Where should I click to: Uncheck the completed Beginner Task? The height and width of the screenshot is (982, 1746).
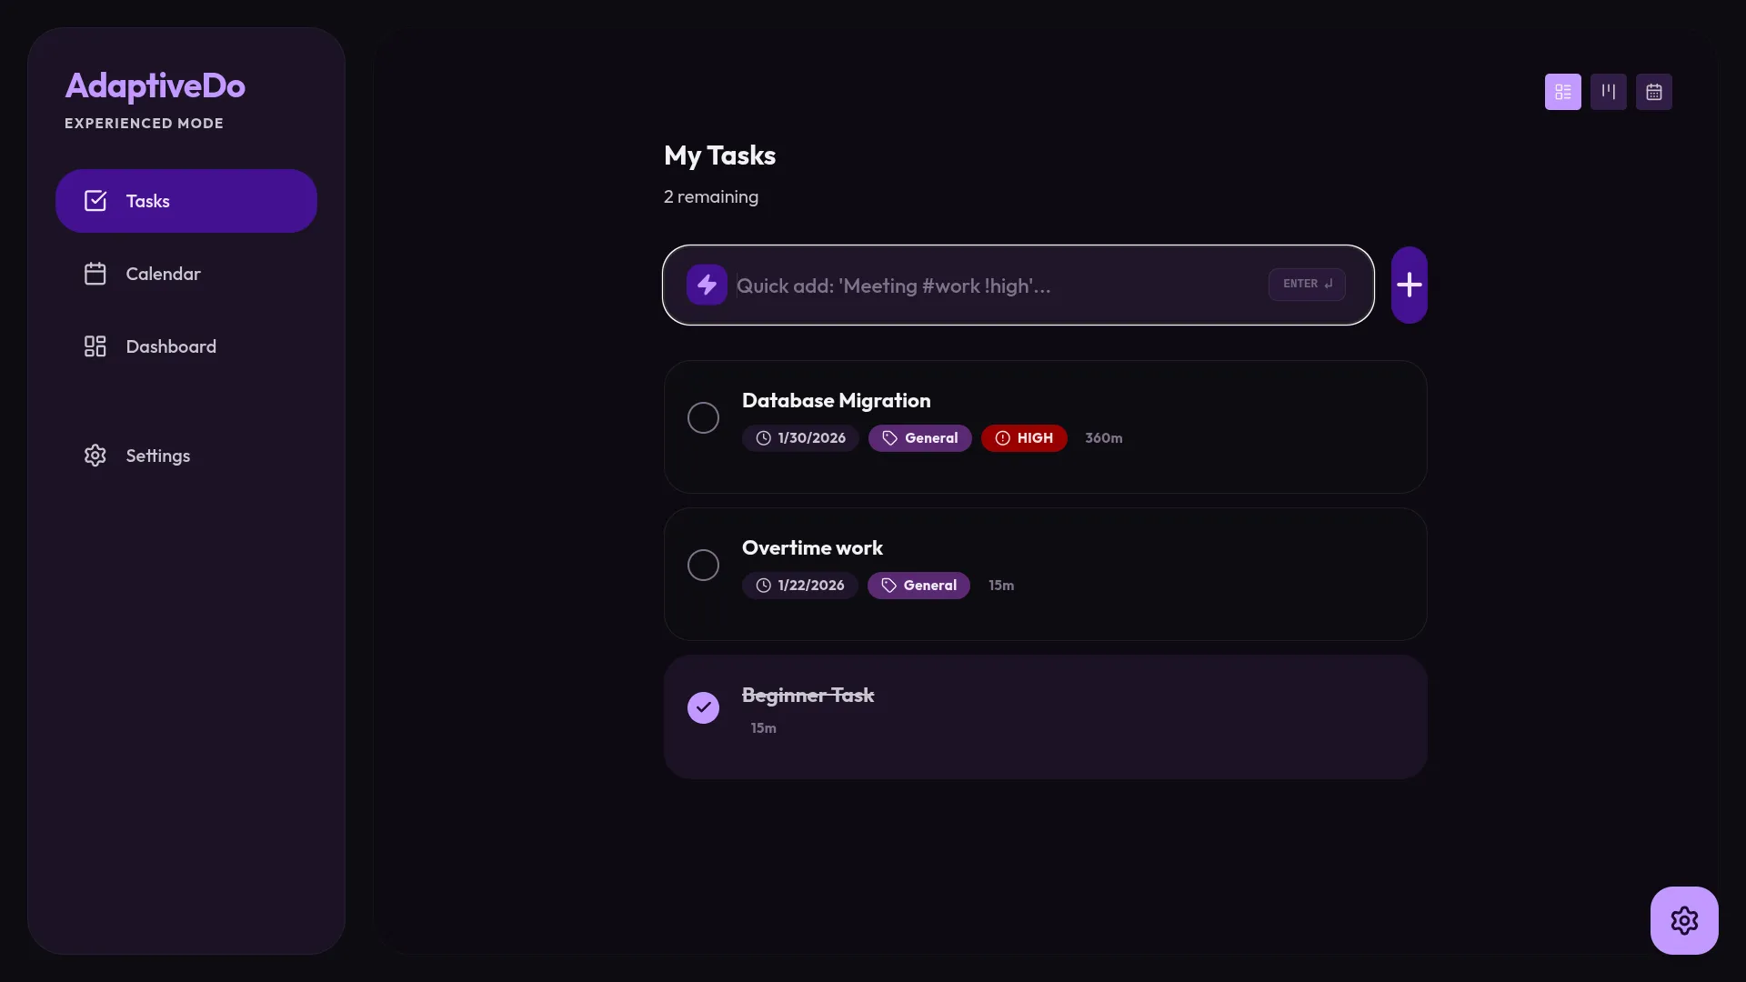[703, 708]
